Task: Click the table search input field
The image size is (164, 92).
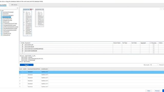Action: [x=8, y=8]
